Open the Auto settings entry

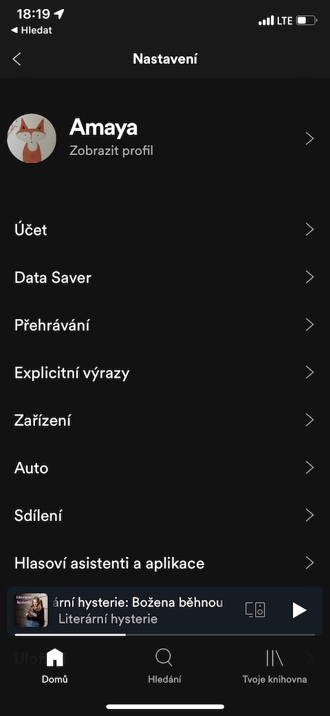[165, 468]
